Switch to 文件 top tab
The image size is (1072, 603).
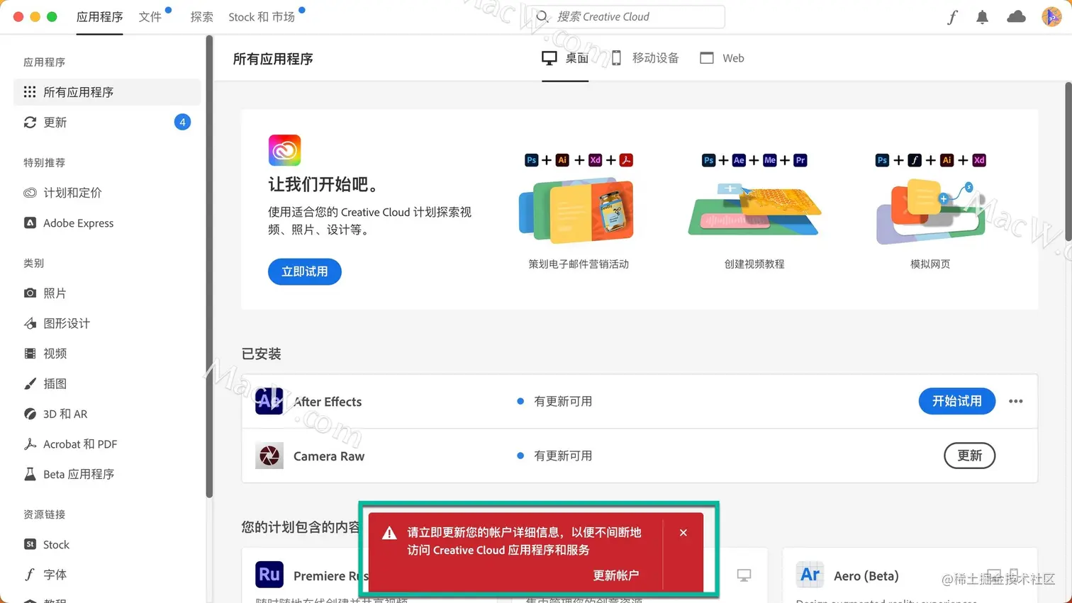[150, 17]
